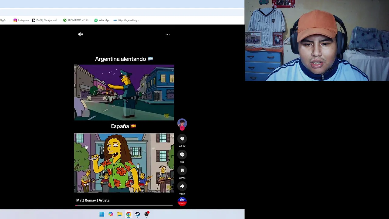The height and width of the screenshot is (219, 389).
Task: Click the comment count 767
Action: 182,162
